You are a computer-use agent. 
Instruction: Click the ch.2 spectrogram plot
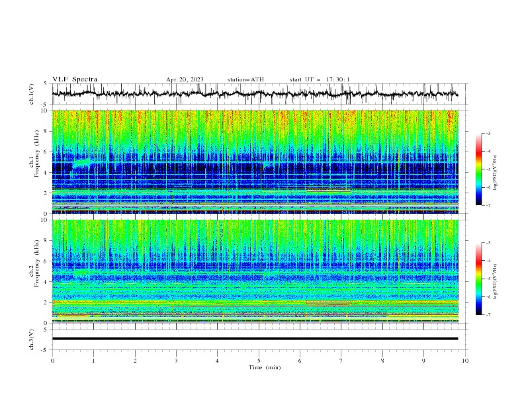[255, 271]
